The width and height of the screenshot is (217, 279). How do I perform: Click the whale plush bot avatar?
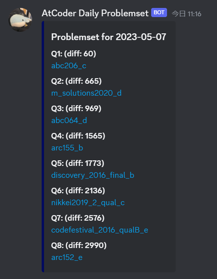coord(20,19)
